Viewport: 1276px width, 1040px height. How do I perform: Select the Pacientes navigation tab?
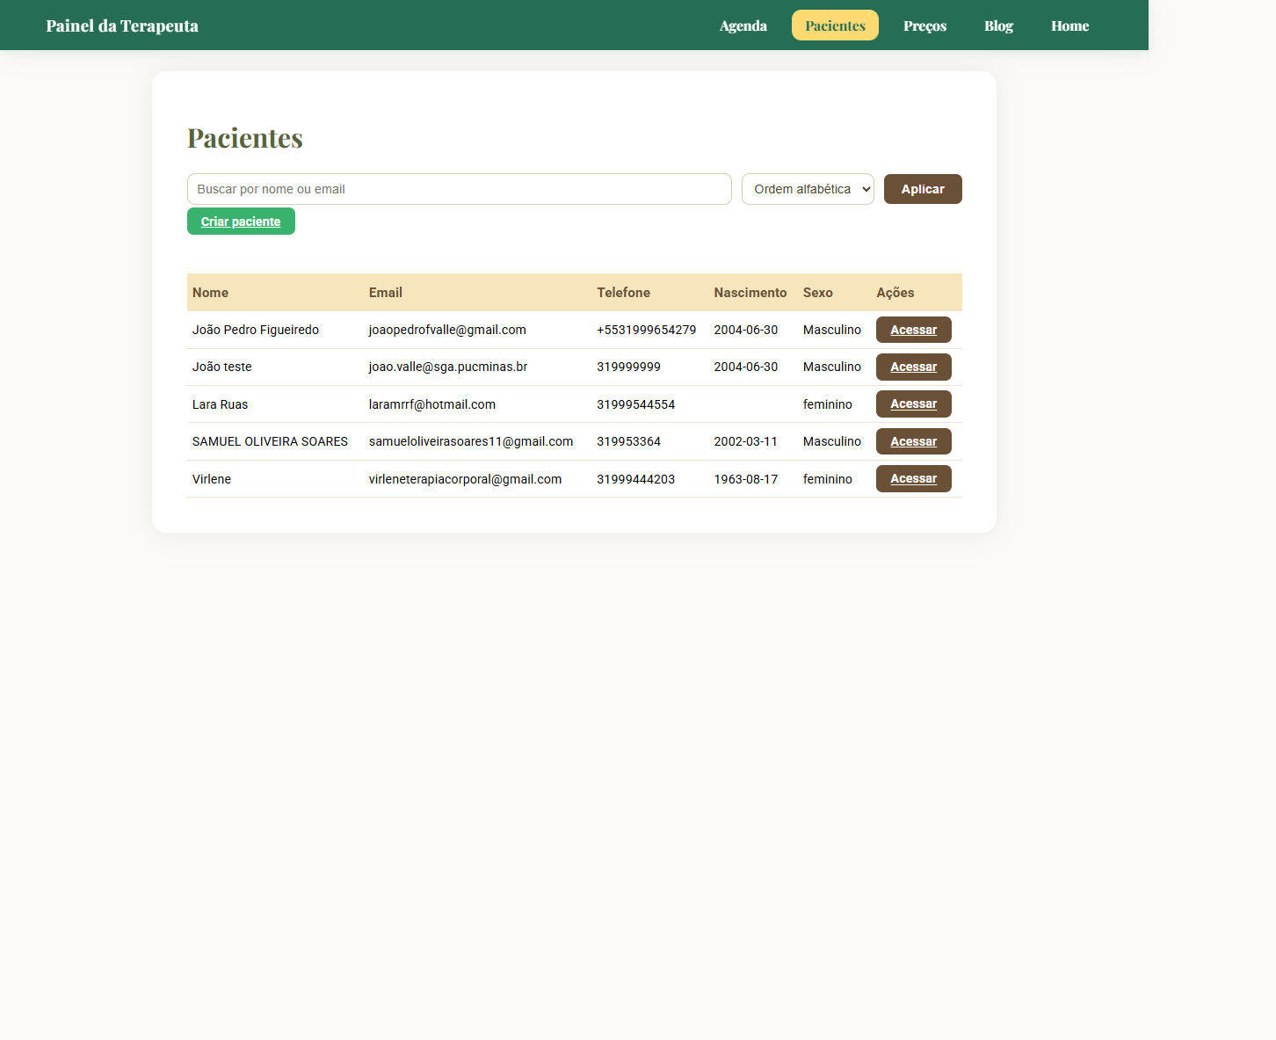coord(835,25)
